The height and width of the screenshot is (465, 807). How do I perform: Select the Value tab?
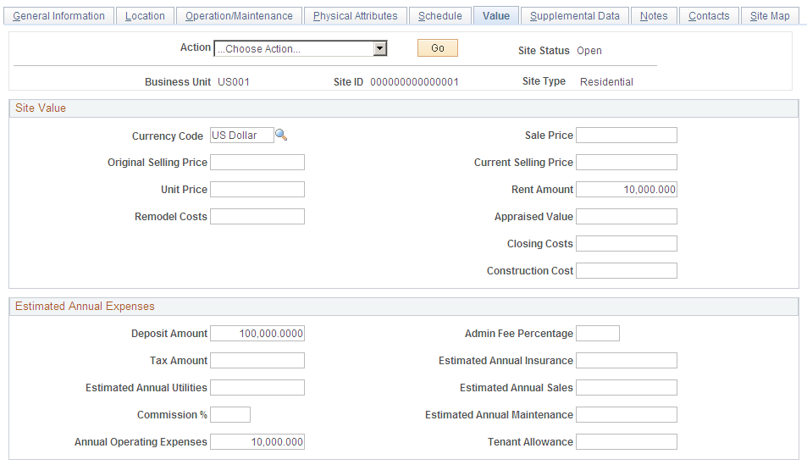pyautogui.click(x=496, y=16)
